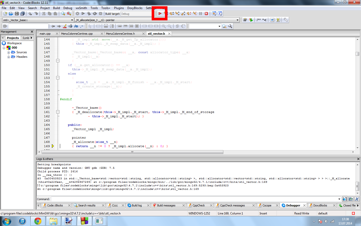Open the File menu
The image size is (361, 226).
click(x=4, y=8)
